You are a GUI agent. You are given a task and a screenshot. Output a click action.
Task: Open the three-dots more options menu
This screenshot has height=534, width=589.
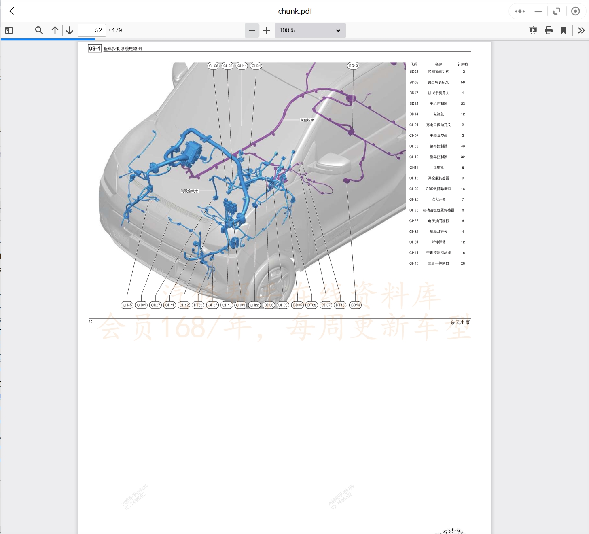click(520, 11)
